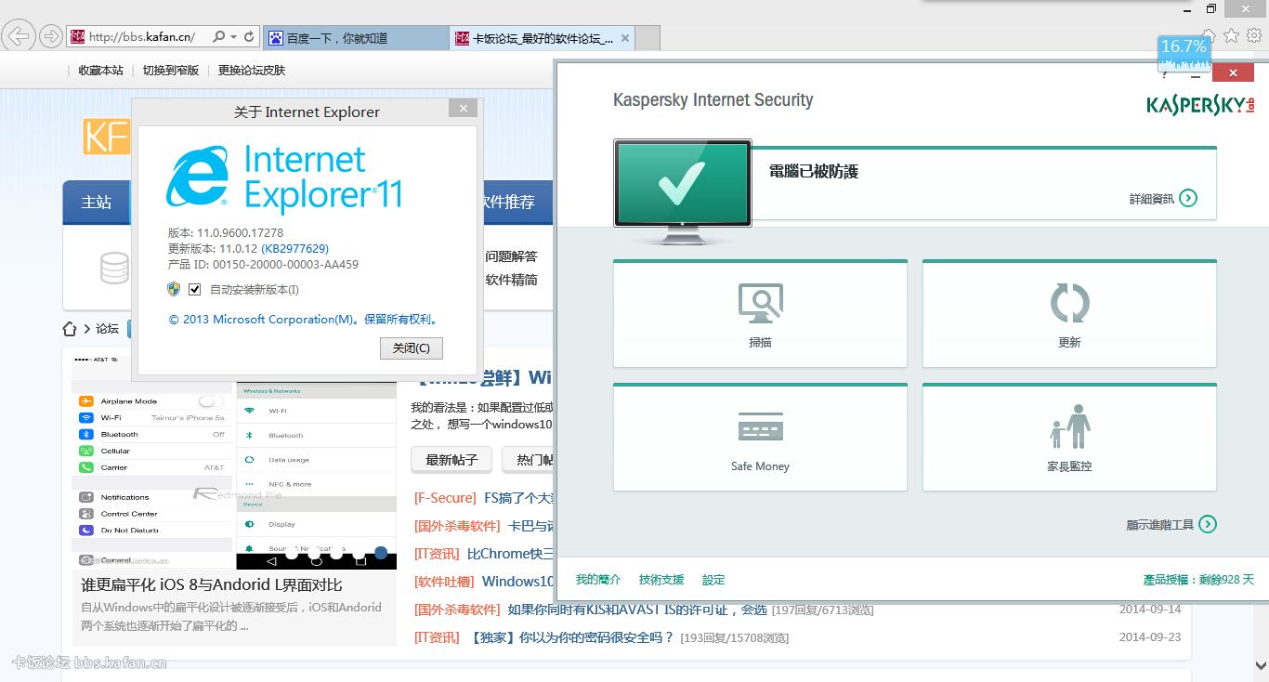Click 更换论坛皮肤 link
Viewport: 1269px width, 682px height.
252,71
